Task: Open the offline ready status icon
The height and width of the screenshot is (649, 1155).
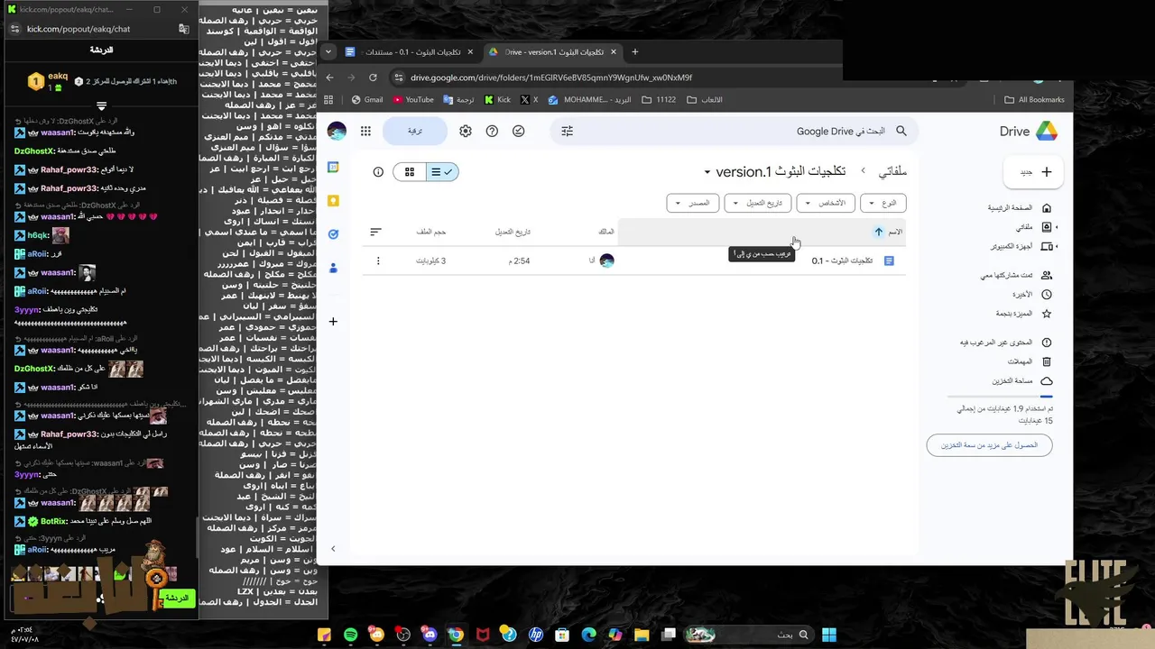Action: point(518,131)
